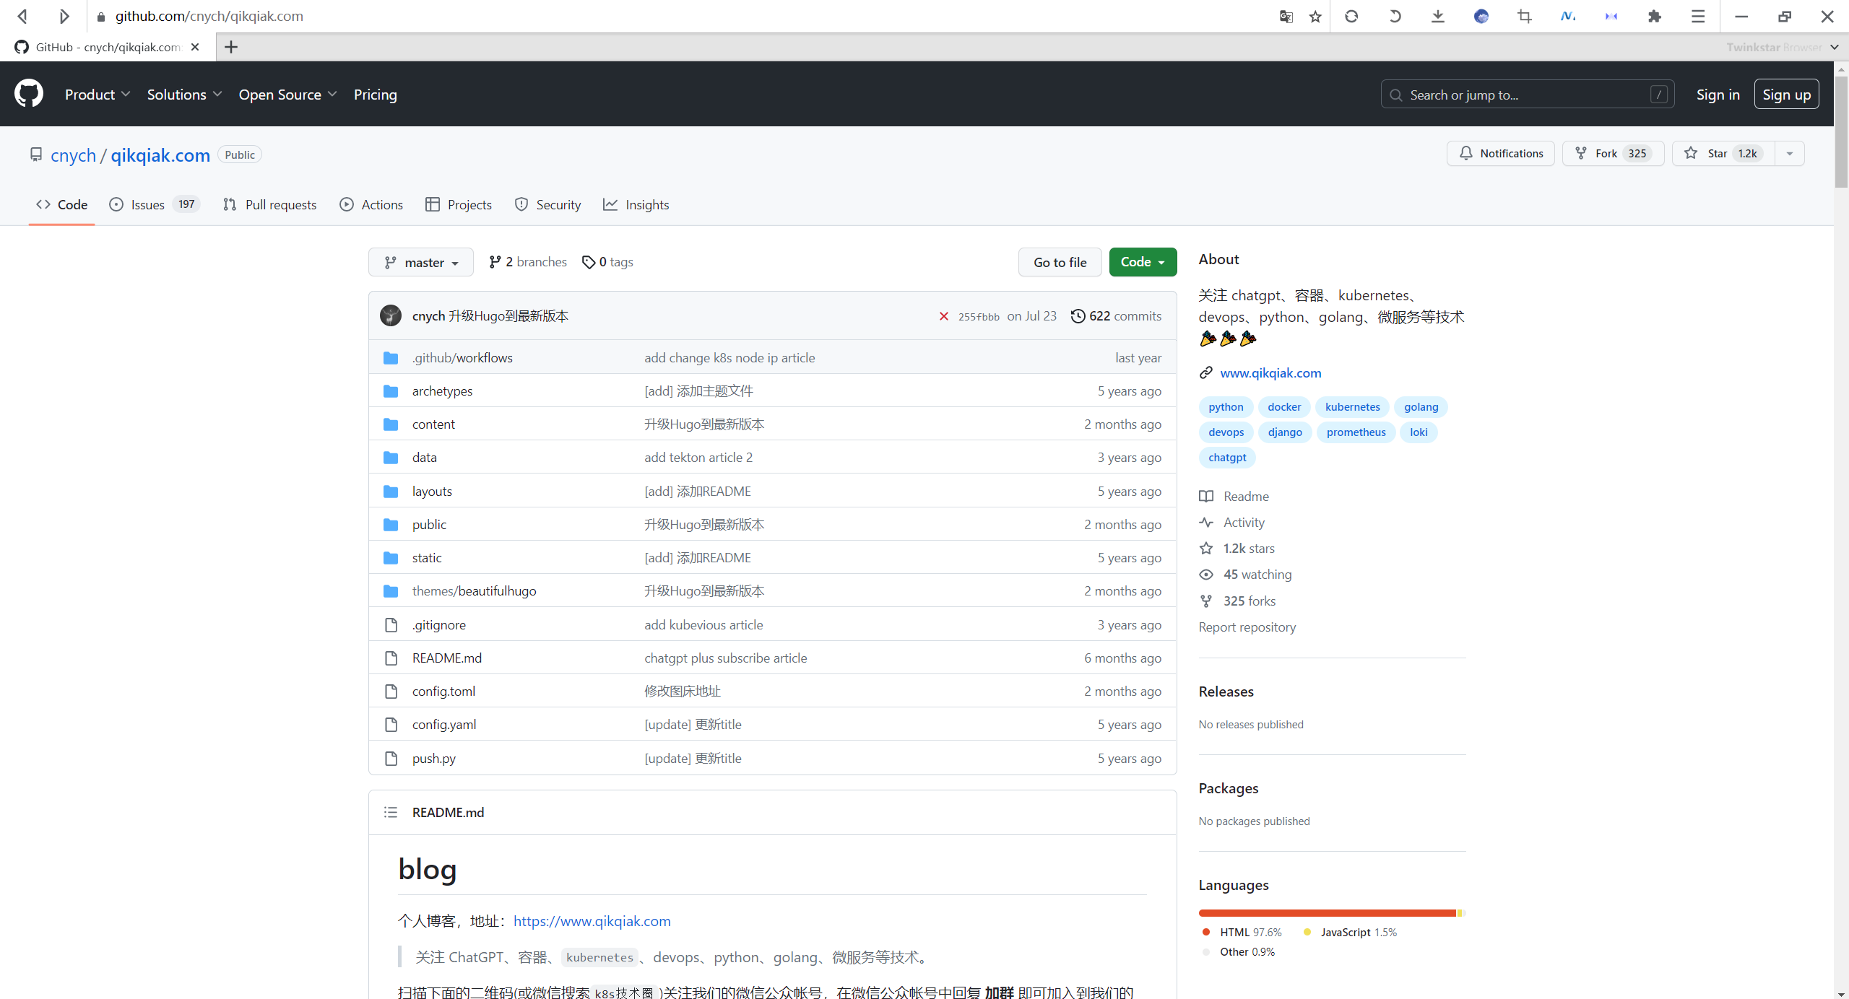1849x999 pixels.
Task: Click the kubernetes topic tag
Action: point(1352,406)
